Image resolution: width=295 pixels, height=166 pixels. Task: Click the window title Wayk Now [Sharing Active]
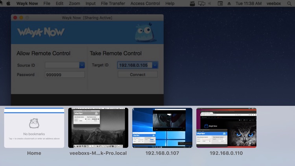(87, 18)
